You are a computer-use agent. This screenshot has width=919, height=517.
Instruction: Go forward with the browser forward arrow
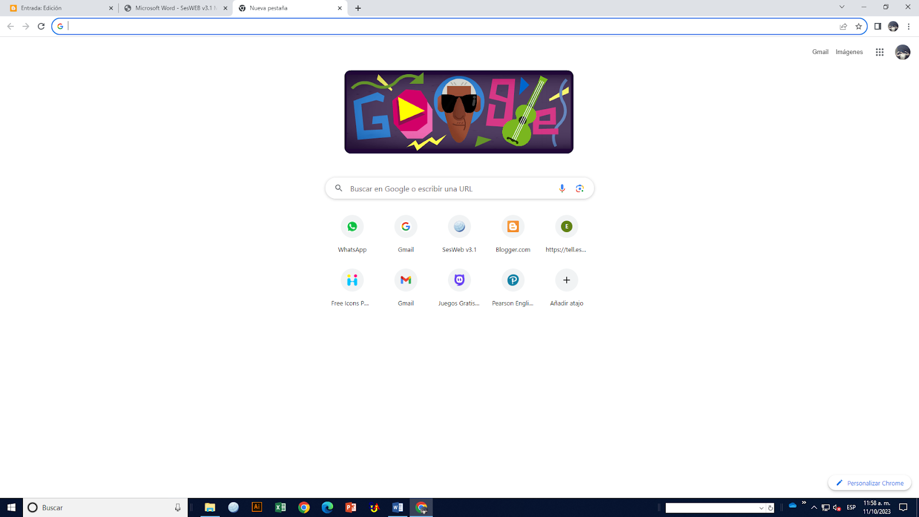point(26,26)
